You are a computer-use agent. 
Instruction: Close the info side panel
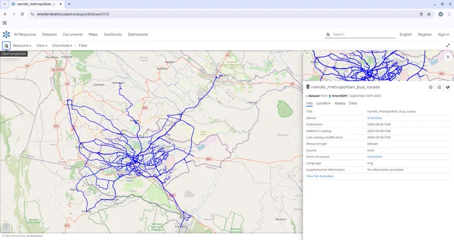pyautogui.click(x=448, y=57)
